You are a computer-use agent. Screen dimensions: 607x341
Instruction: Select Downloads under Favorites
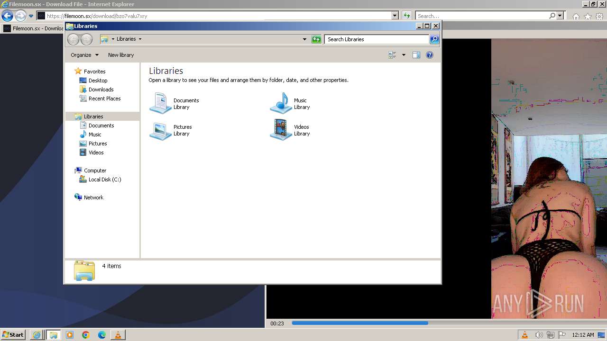pos(101,90)
